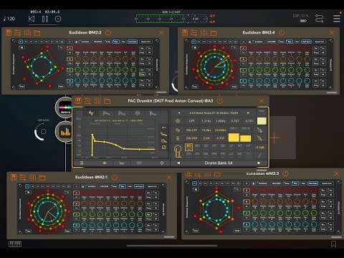The image size is (344, 258).
Task: Open presets folder in Euclidean @M2:1 window
Action: coord(42,178)
